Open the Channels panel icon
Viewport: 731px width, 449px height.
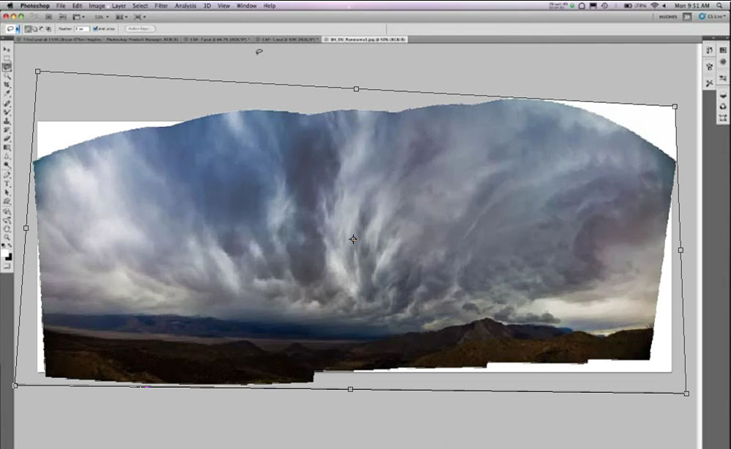[723, 107]
